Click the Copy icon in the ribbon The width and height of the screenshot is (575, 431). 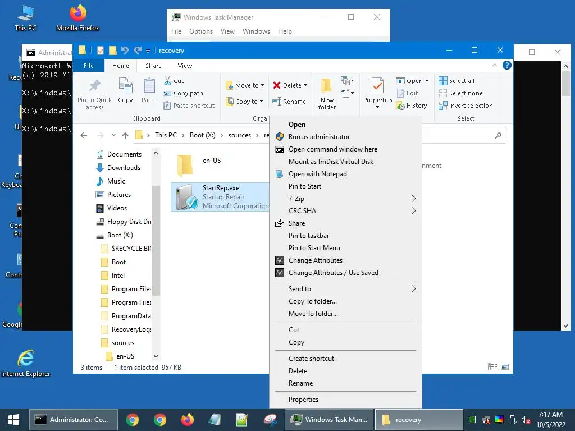click(x=125, y=86)
